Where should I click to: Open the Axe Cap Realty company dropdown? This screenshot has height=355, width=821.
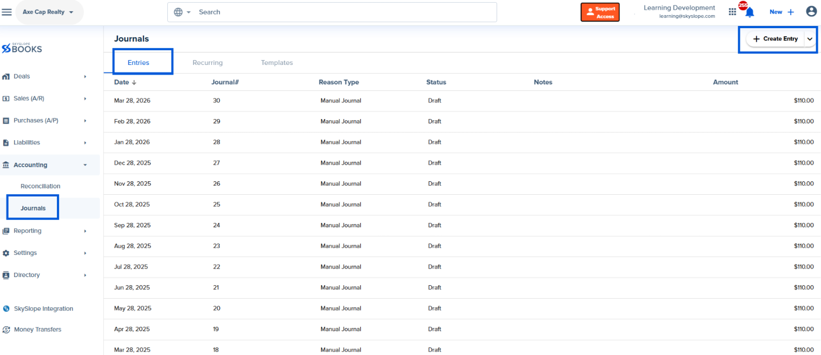pyautogui.click(x=49, y=12)
